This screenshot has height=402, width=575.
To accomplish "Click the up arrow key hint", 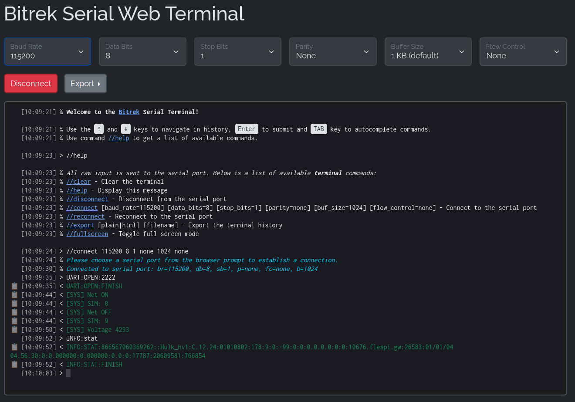I will tap(99, 129).
